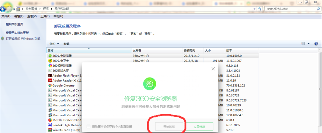
Task: Click the Adobe Flash Player icon
Action: coord(50,75)
